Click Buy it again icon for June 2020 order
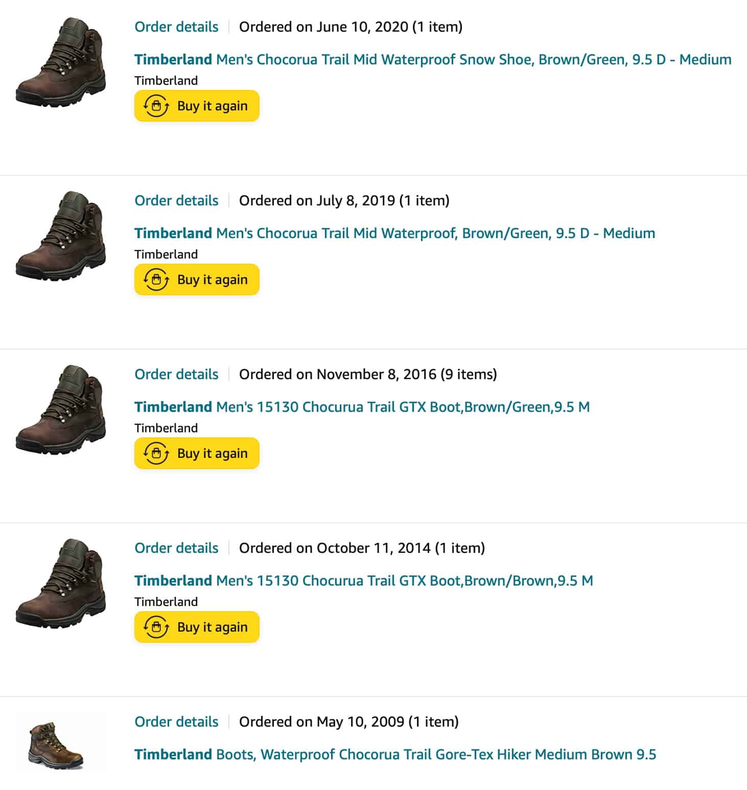Screen dimensions: 747x790 [156, 106]
